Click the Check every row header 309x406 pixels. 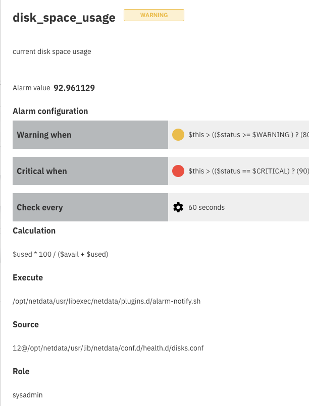coord(90,207)
